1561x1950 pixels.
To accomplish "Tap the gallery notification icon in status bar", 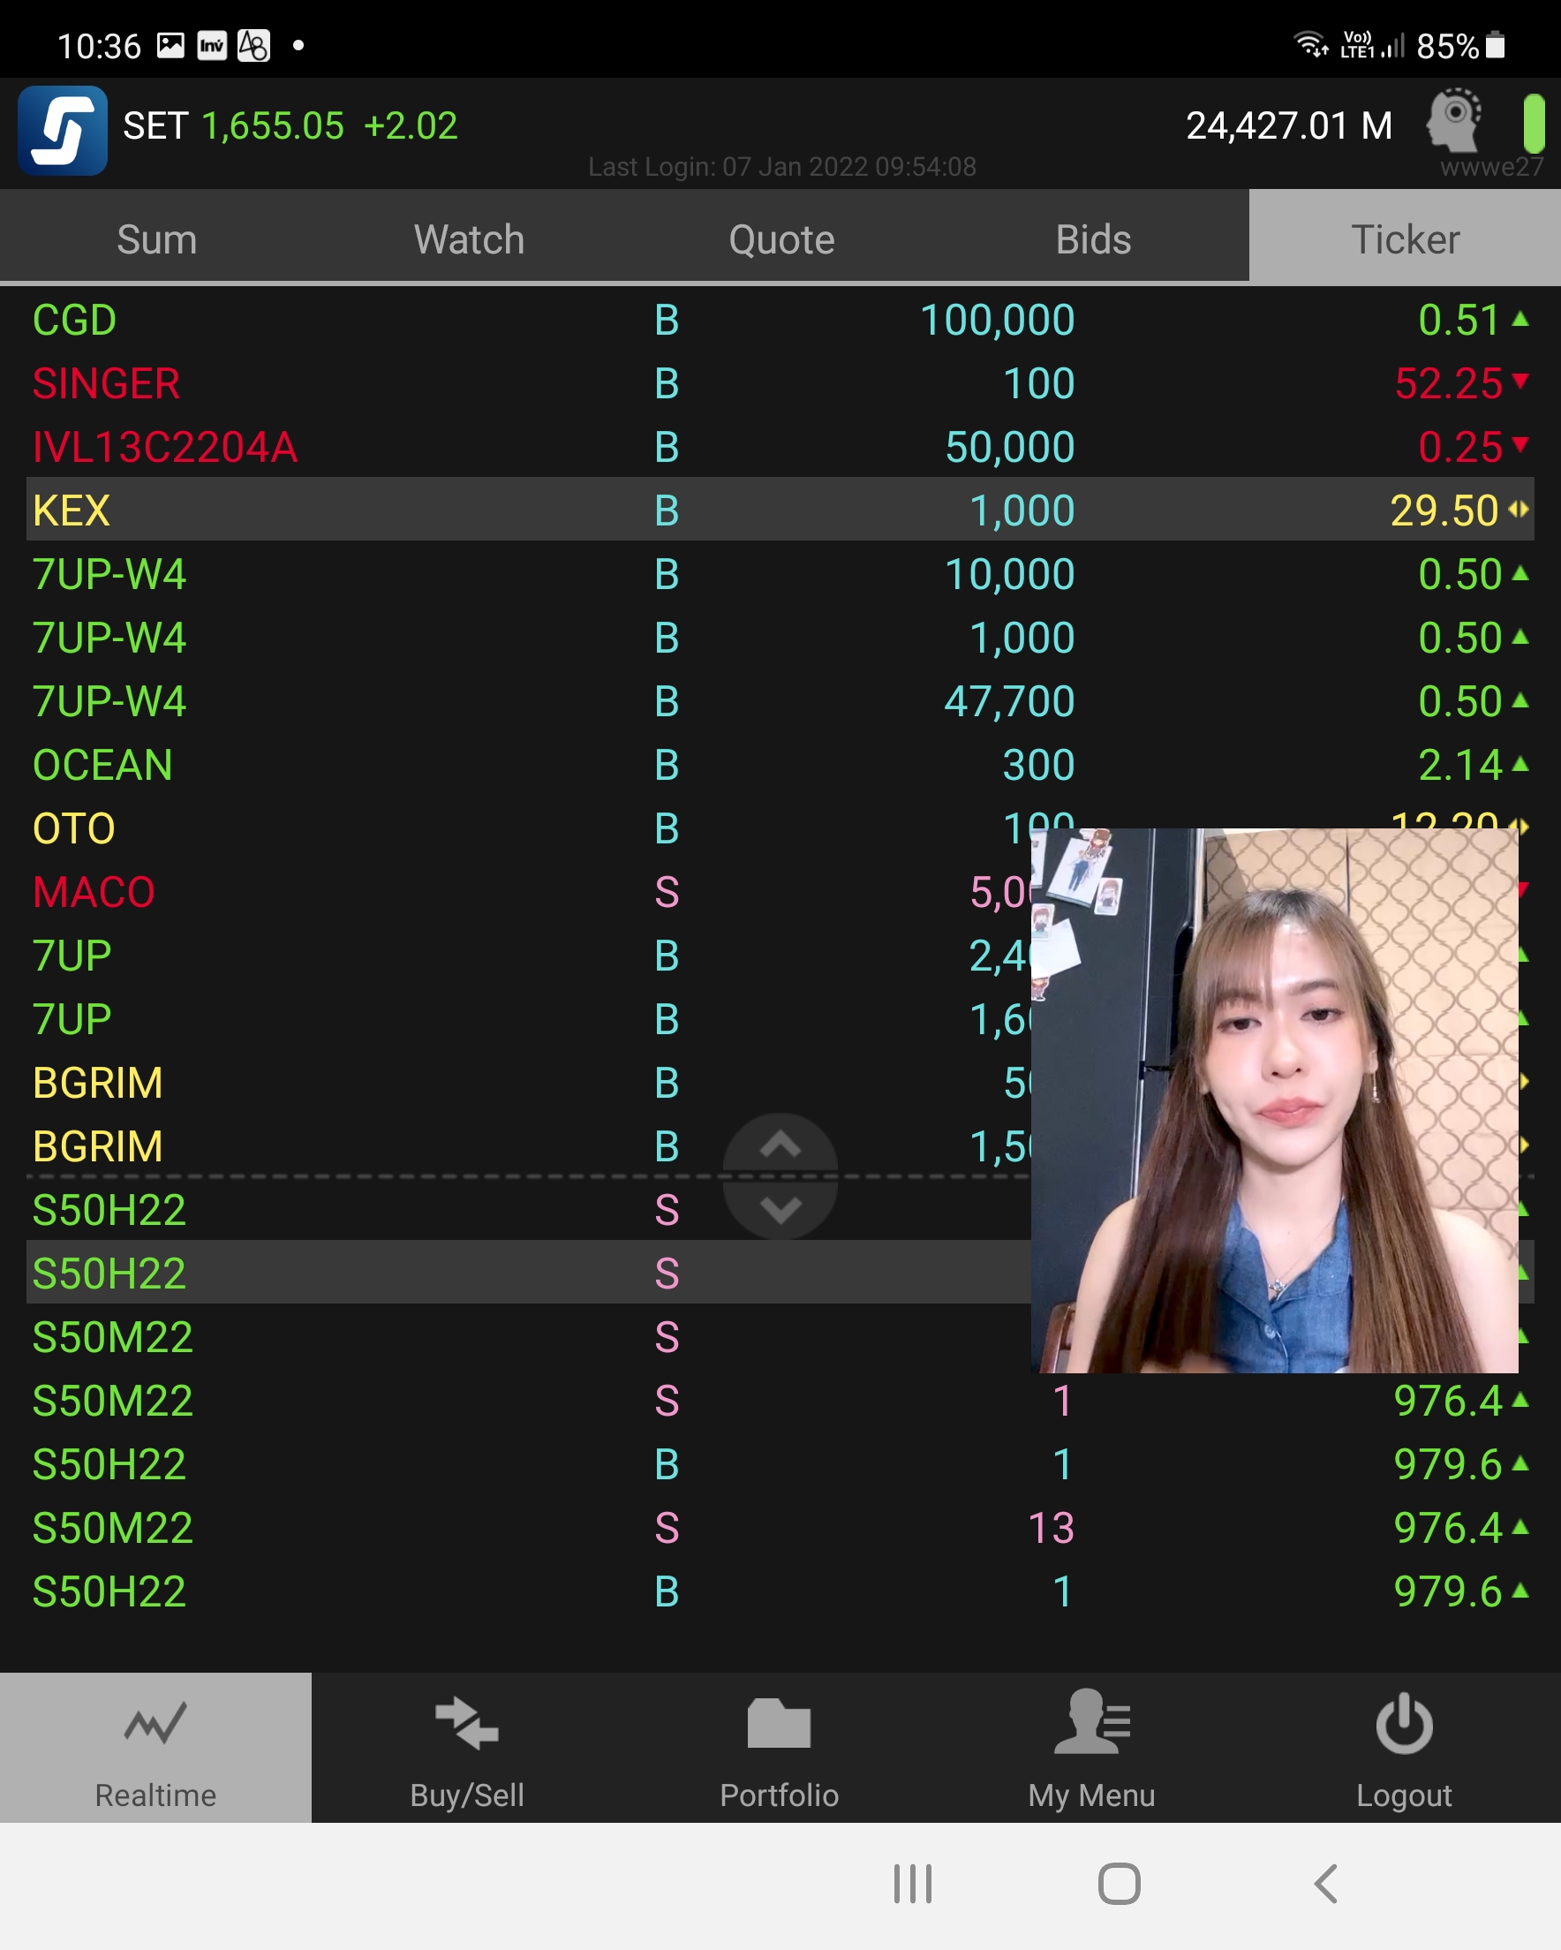I will pyautogui.click(x=171, y=45).
